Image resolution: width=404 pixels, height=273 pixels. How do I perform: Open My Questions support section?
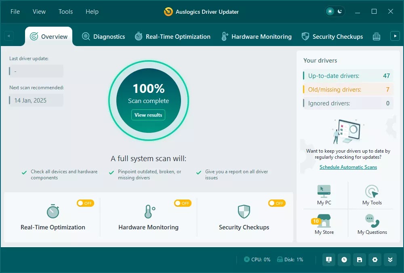tap(372, 223)
